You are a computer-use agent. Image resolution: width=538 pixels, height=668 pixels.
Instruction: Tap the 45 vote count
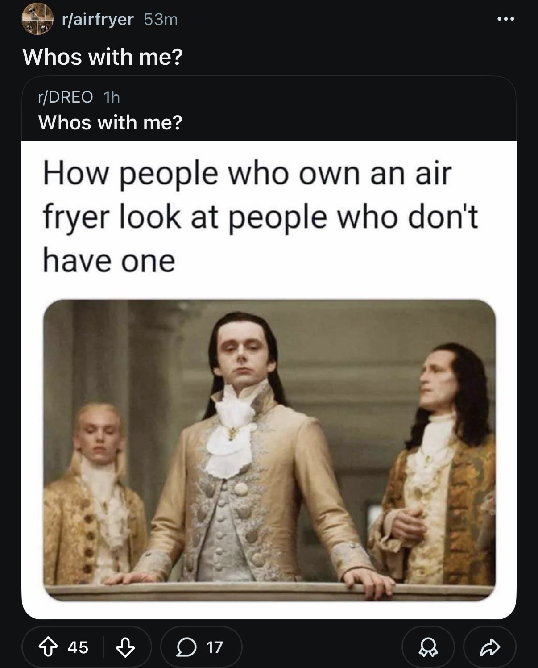tap(78, 647)
